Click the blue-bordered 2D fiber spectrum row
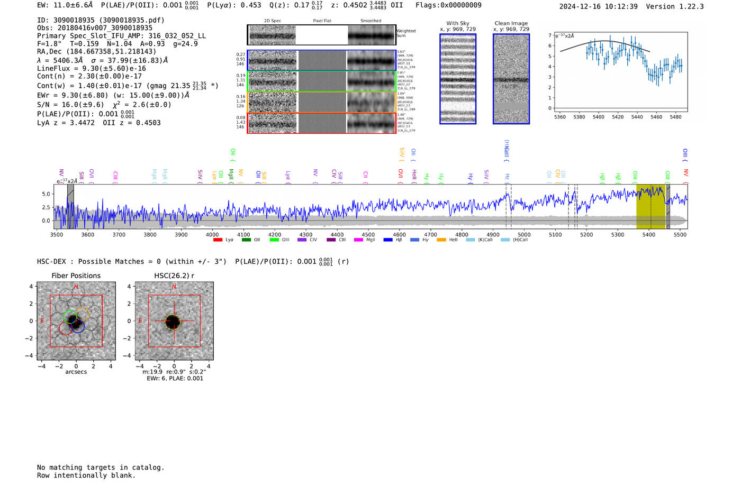Viewport: 741px width, 504px height. pos(322,61)
